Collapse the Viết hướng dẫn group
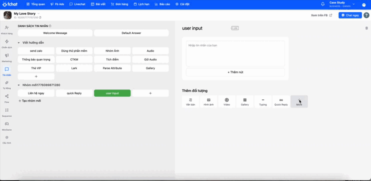This screenshot has width=371, height=181. (x=18, y=43)
